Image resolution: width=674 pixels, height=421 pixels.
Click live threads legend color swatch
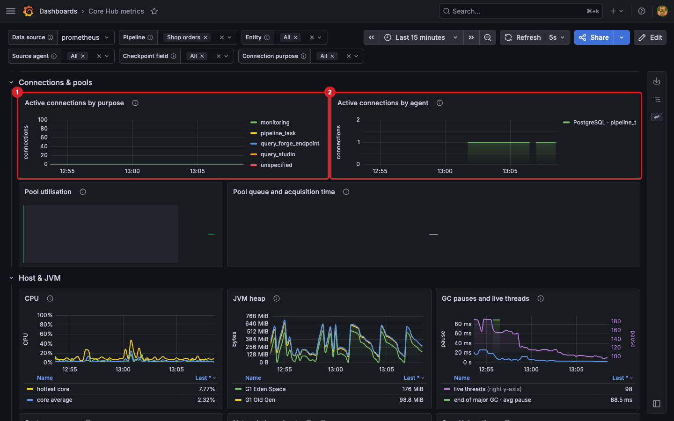447,389
